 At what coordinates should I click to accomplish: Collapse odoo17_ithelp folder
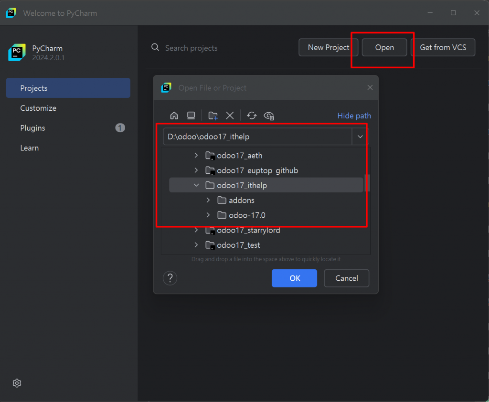[196, 185]
